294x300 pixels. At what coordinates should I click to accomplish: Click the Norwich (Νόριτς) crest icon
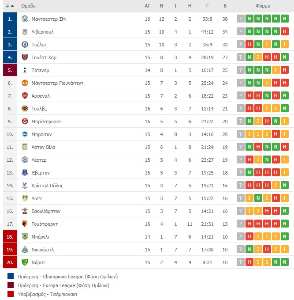[25, 262]
